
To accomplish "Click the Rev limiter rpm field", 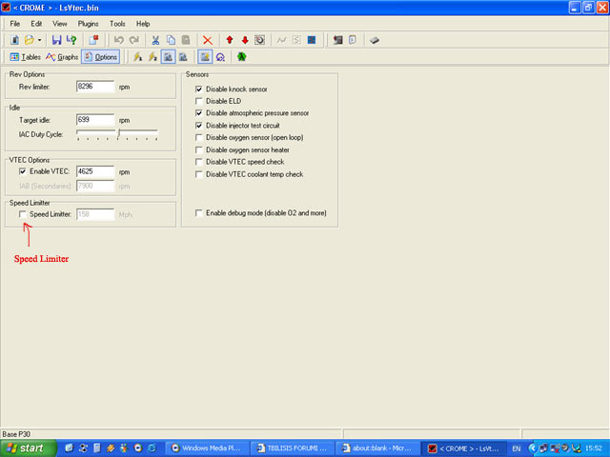I will tap(95, 87).
